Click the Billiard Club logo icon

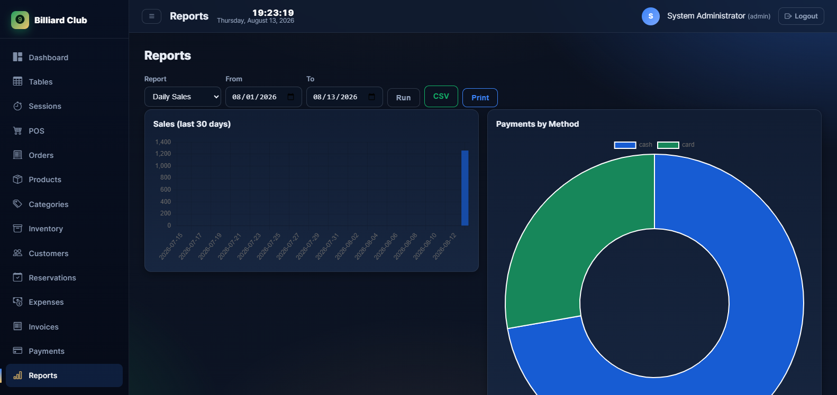click(20, 20)
